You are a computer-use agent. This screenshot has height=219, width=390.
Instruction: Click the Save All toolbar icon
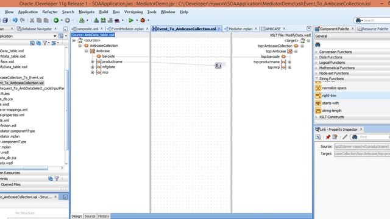pos(5,20)
